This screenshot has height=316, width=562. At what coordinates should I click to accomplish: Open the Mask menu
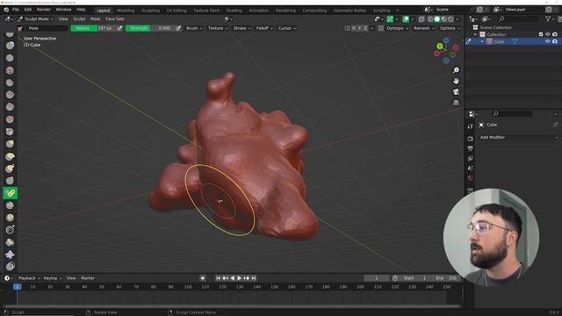click(x=96, y=19)
